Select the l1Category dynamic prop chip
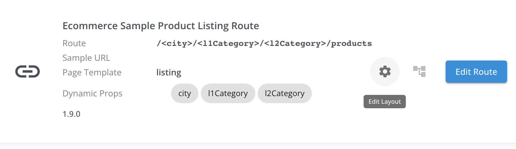 228,93
